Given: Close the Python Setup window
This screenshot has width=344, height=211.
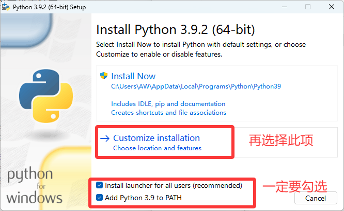Looking at the screenshot, I should [332, 7].
